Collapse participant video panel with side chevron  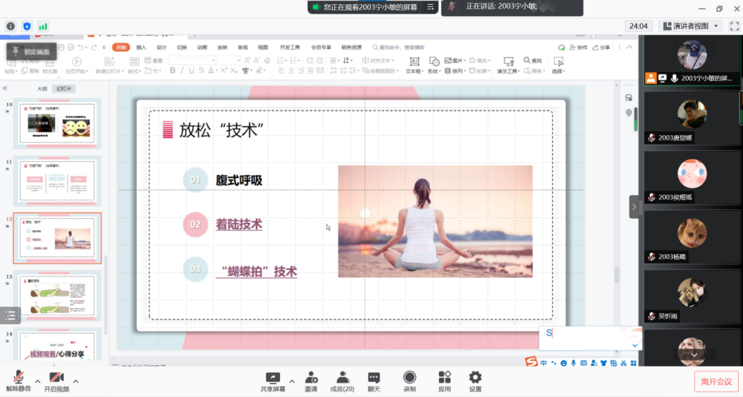[634, 206]
